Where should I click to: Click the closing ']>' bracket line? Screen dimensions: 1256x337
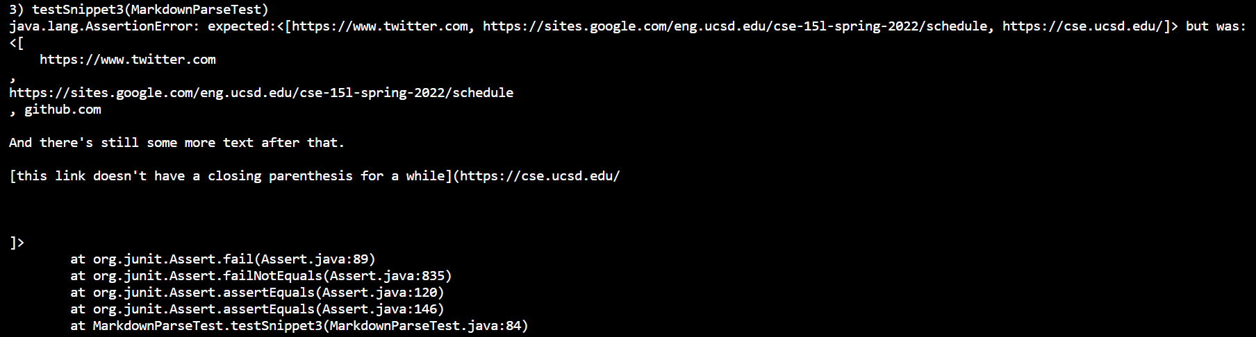coord(17,243)
